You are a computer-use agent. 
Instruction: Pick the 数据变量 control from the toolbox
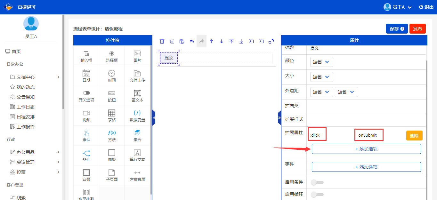click(x=137, y=116)
